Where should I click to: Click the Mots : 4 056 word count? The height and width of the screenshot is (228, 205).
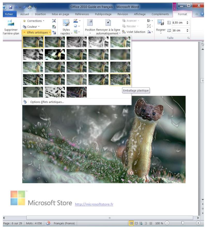click(34, 223)
